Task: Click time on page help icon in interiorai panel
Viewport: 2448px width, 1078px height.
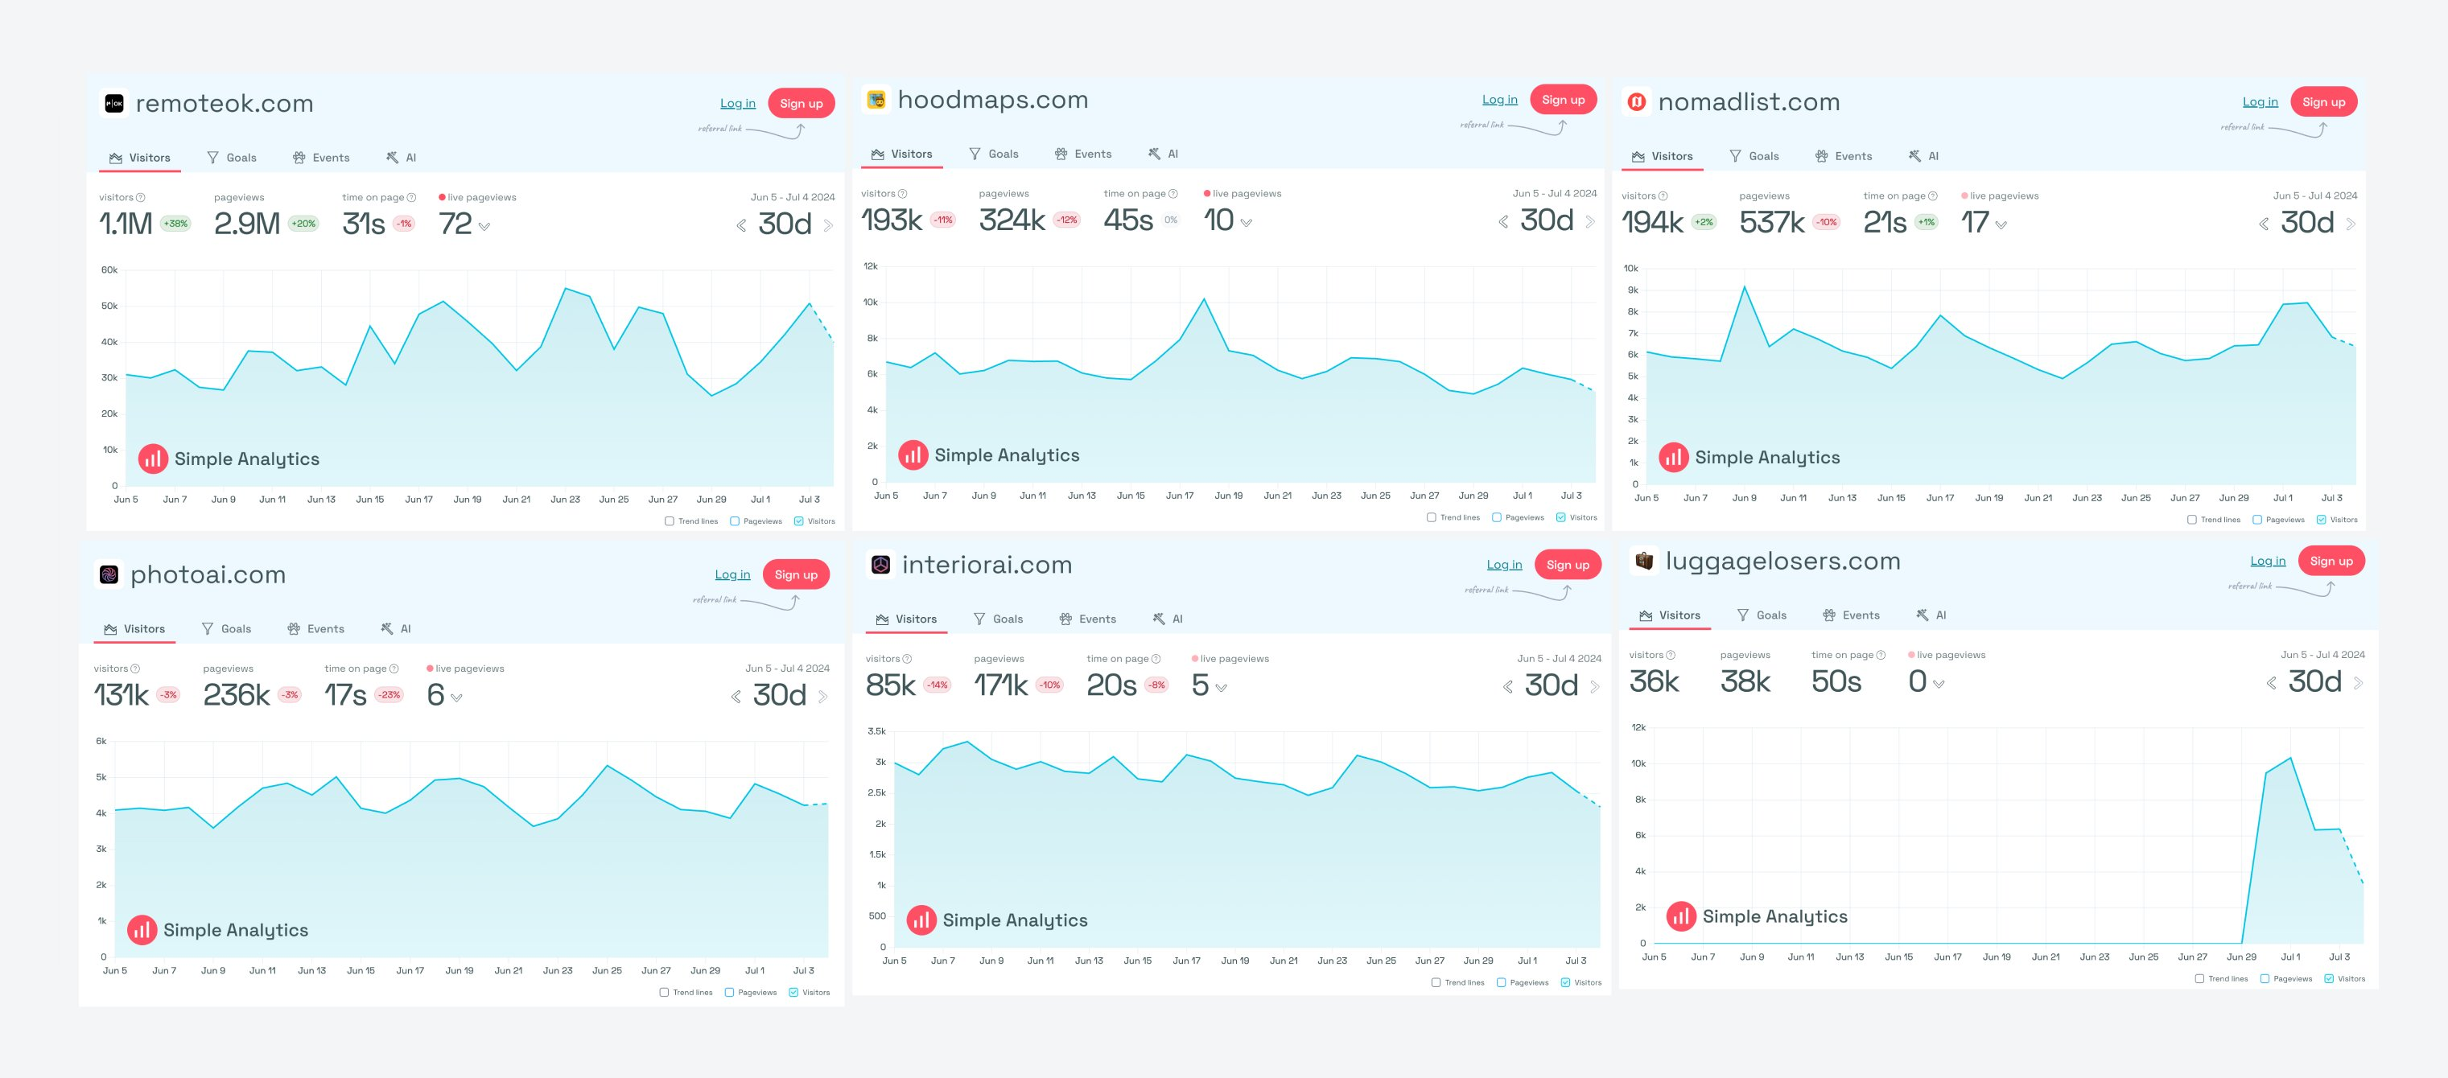Action: coord(1156,659)
